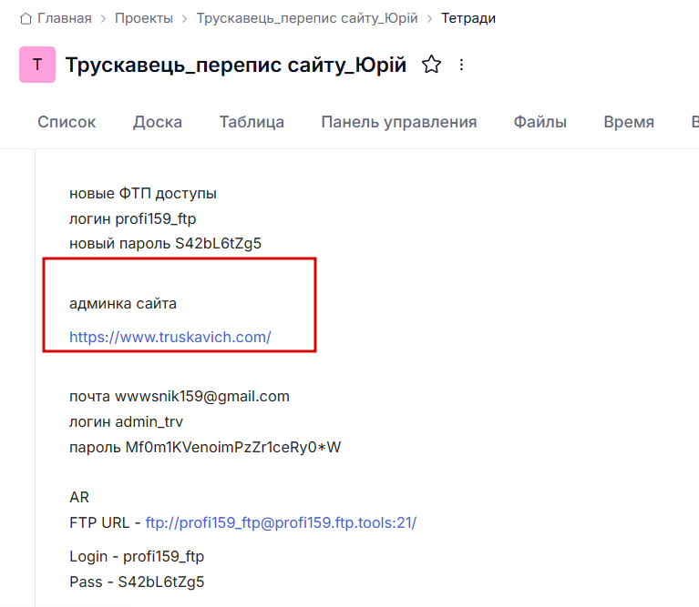Open the Таблица tab
The width and height of the screenshot is (699, 607).
[x=252, y=122]
